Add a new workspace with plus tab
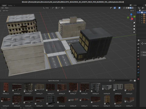Viewport: 146px width, 109px height. click(14, 5)
